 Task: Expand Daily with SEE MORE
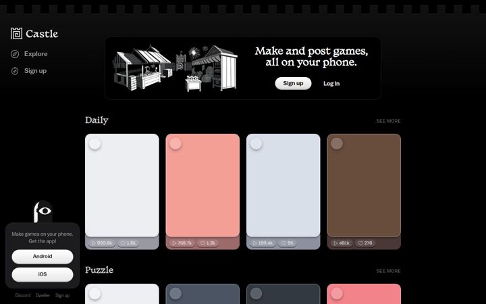[x=388, y=121]
